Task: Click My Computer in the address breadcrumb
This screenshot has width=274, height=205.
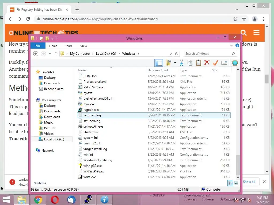Action: (80, 54)
